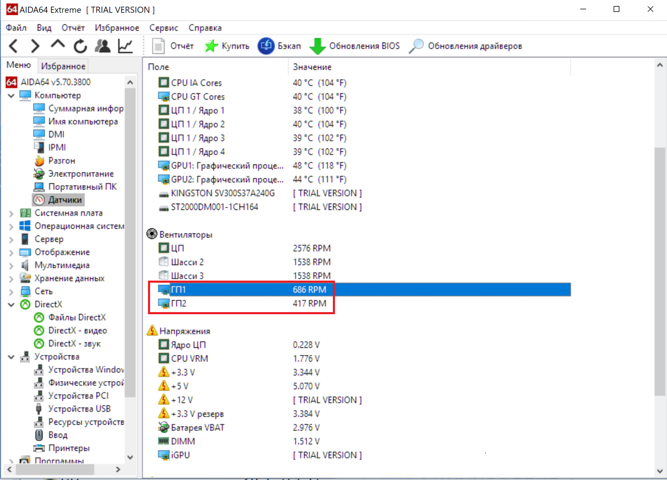The height and width of the screenshot is (480, 667).
Task: Open Файлы DirectX tree item
Action: 70,318
